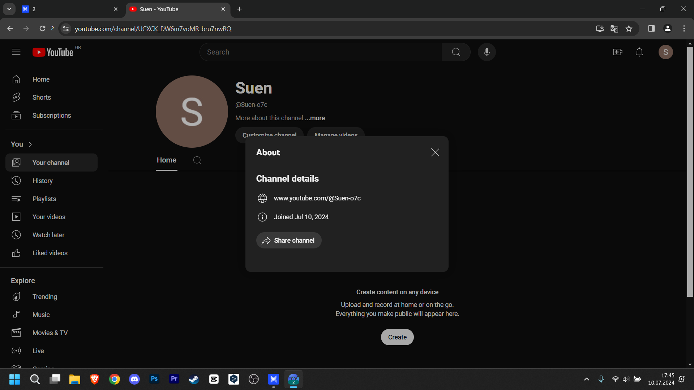694x390 pixels.
Task: Click the Share channel button
Action: (289, 240)
